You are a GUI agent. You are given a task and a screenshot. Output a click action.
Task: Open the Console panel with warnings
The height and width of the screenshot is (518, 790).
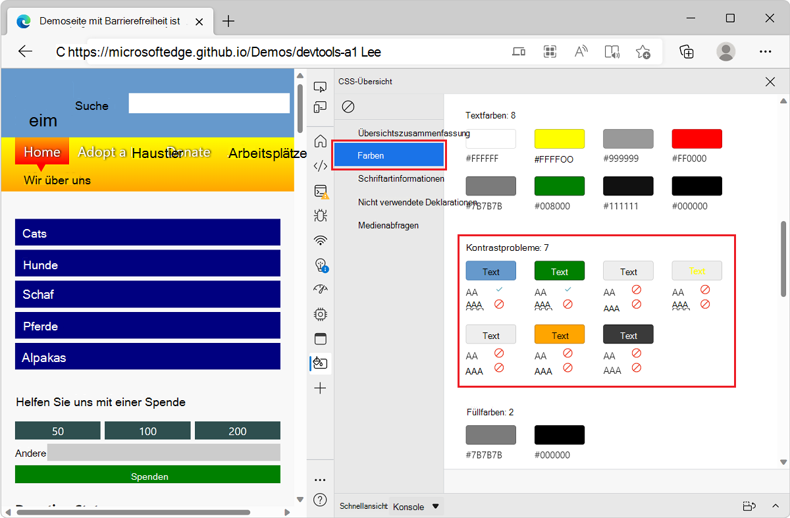click(320, 192)
